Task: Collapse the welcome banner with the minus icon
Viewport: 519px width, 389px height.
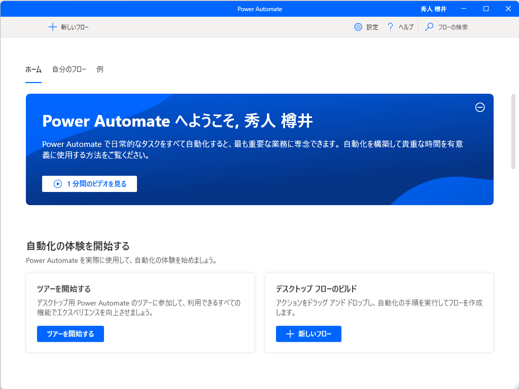Action: 479,107
